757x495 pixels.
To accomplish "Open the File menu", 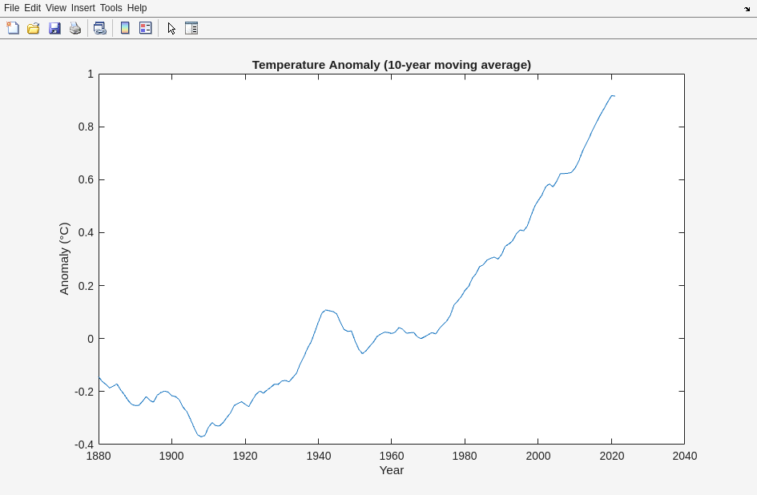I will coord(11,8).
